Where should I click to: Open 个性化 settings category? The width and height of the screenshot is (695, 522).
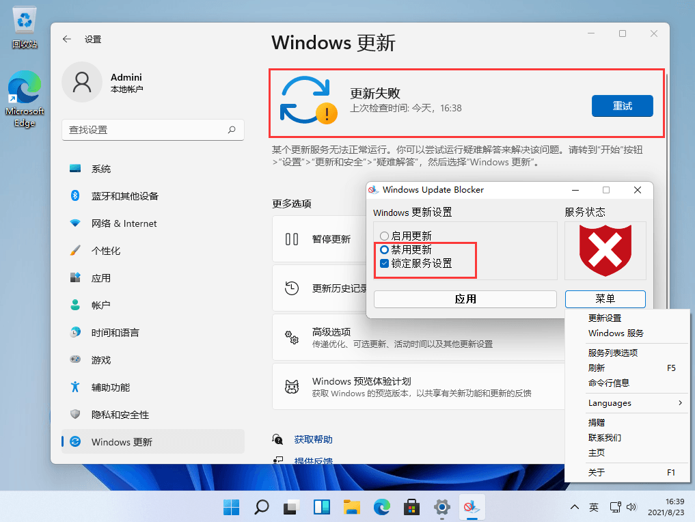click(x=153, y=251)
